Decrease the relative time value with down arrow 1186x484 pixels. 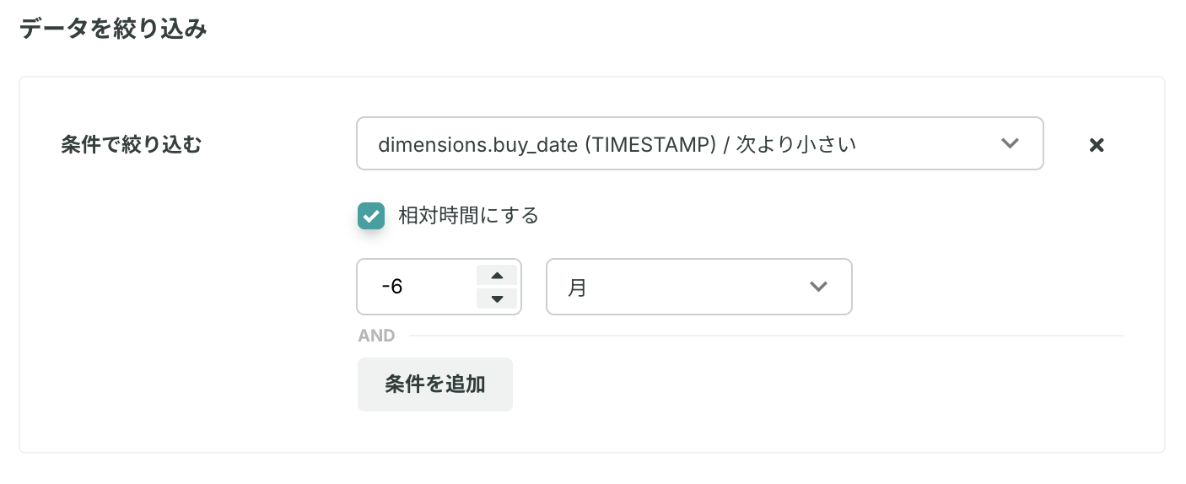point(497,298)
